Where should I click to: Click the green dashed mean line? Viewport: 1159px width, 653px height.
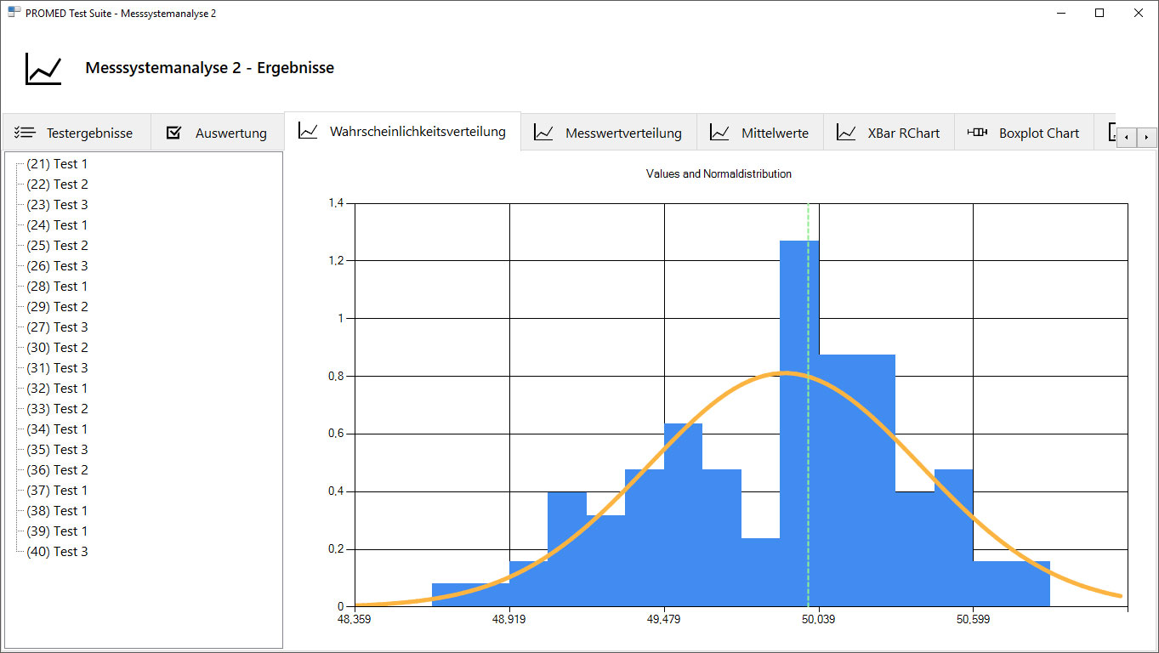point(808,405)
